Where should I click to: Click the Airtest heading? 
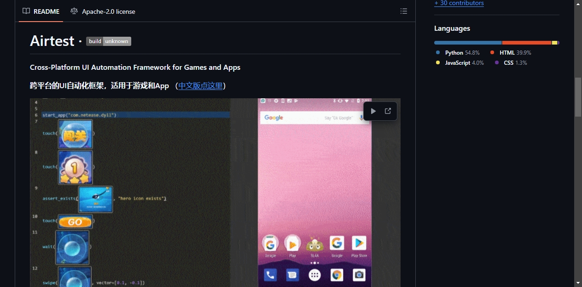click(52, 41)
